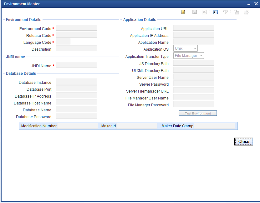Click the Release Code input field
260x203 pixels.
pos(76,35)
